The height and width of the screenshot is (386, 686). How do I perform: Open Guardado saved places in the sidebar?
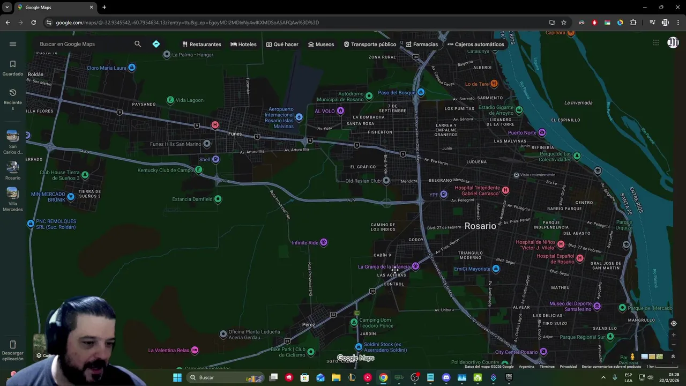13,68
